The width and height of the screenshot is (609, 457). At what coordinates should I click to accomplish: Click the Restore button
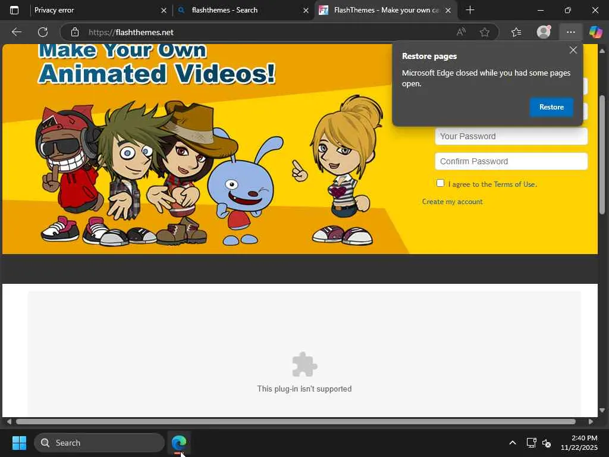tap(551, 107)
